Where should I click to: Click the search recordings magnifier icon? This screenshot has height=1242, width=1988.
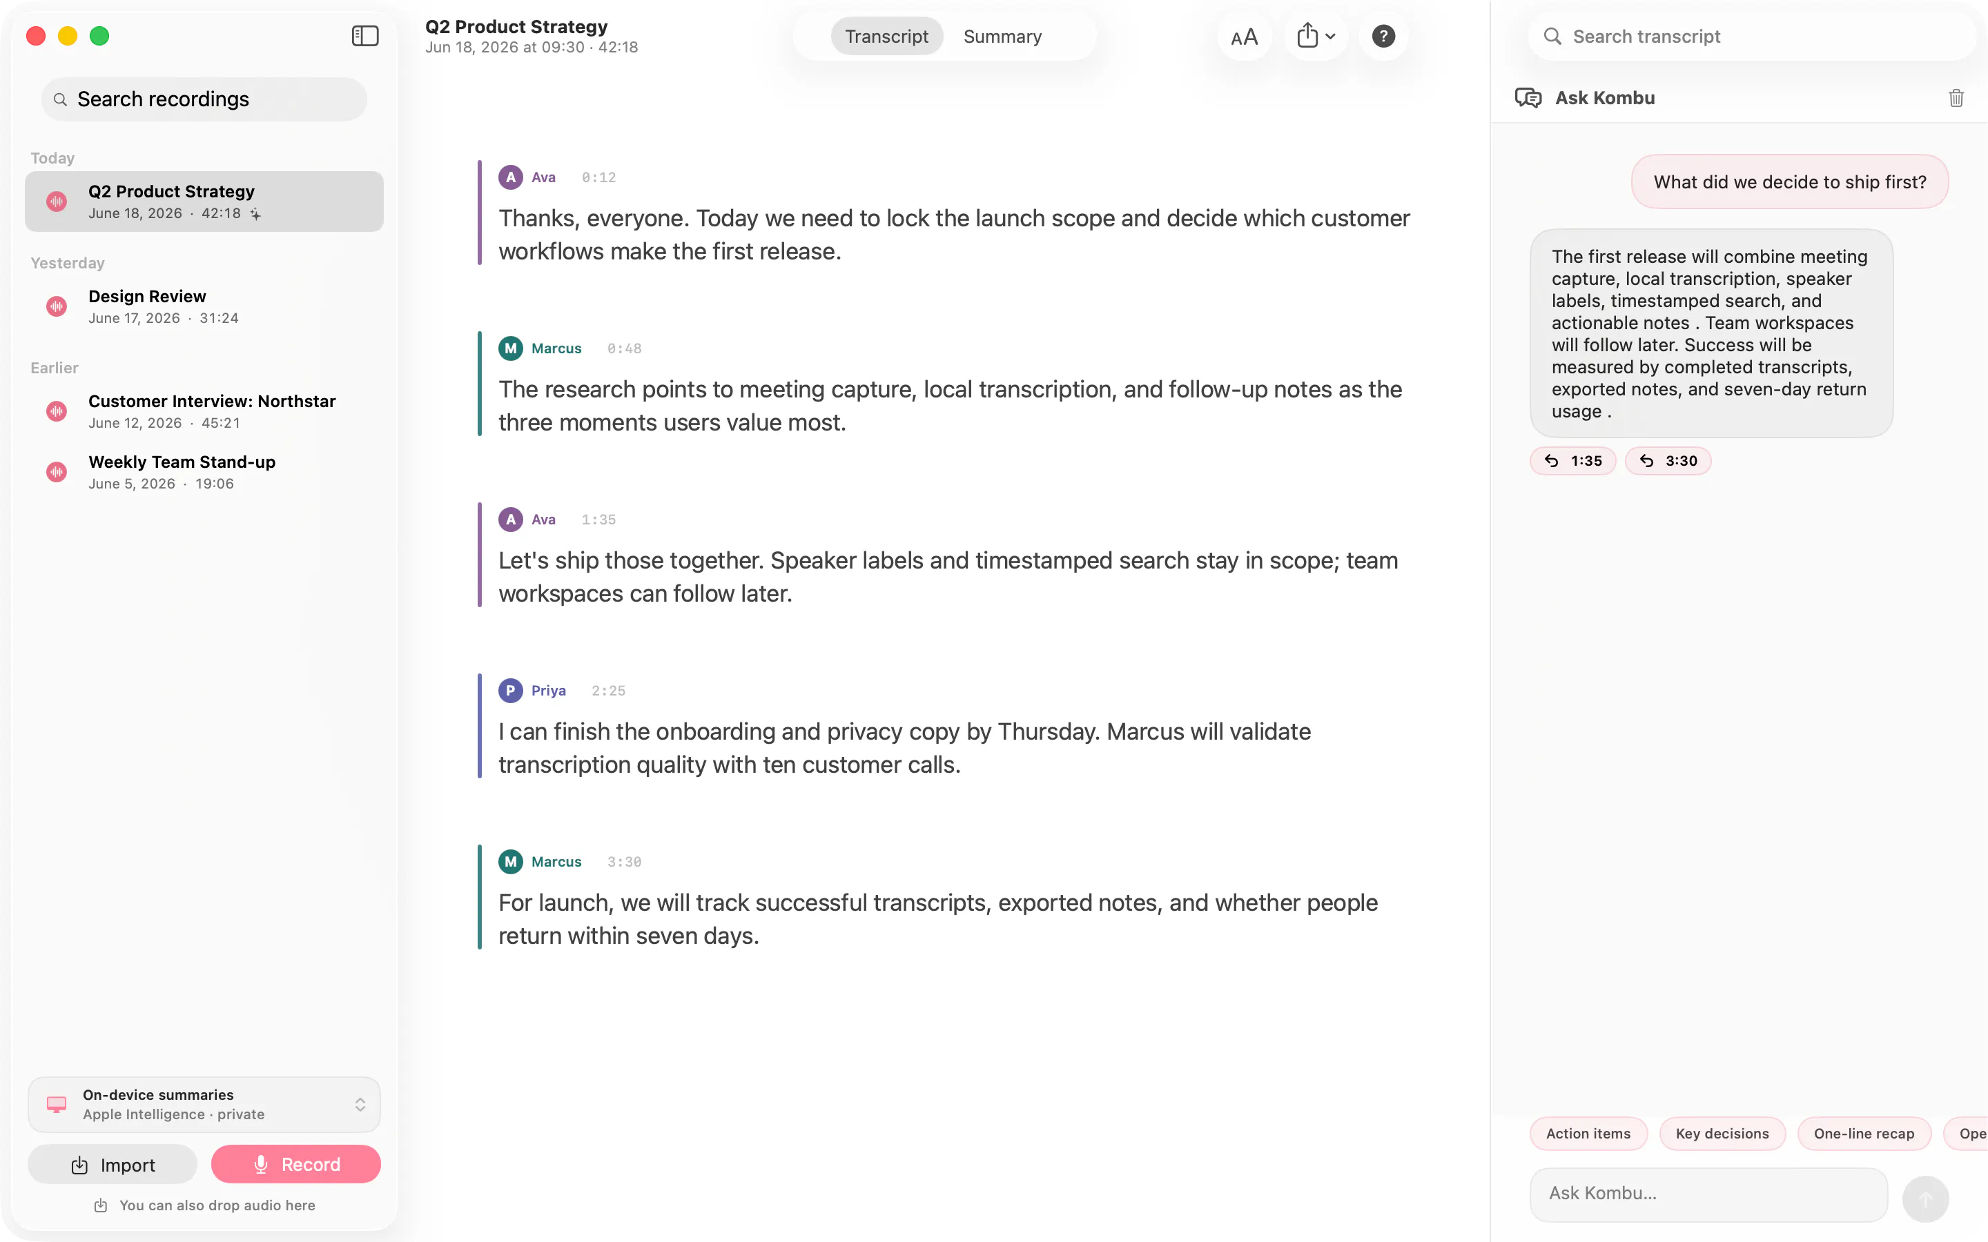click(x=60, y=99)
